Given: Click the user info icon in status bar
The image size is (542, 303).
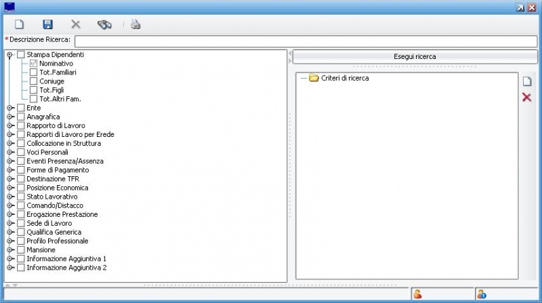Looking at the screenshot, I should pyautogui.click(x=482, y=294).
